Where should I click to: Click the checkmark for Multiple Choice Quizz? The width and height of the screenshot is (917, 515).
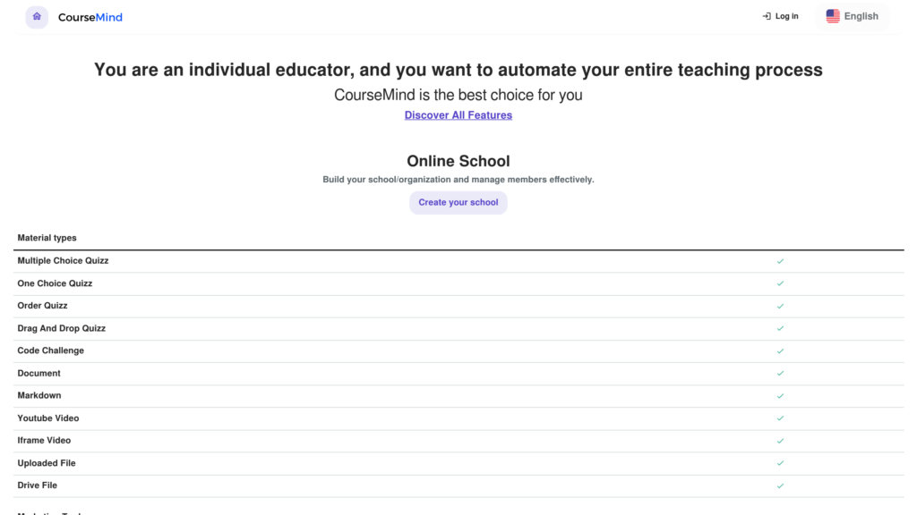(x=780, y=261)
